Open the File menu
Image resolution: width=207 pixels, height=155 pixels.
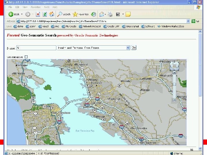click(10, 7)
